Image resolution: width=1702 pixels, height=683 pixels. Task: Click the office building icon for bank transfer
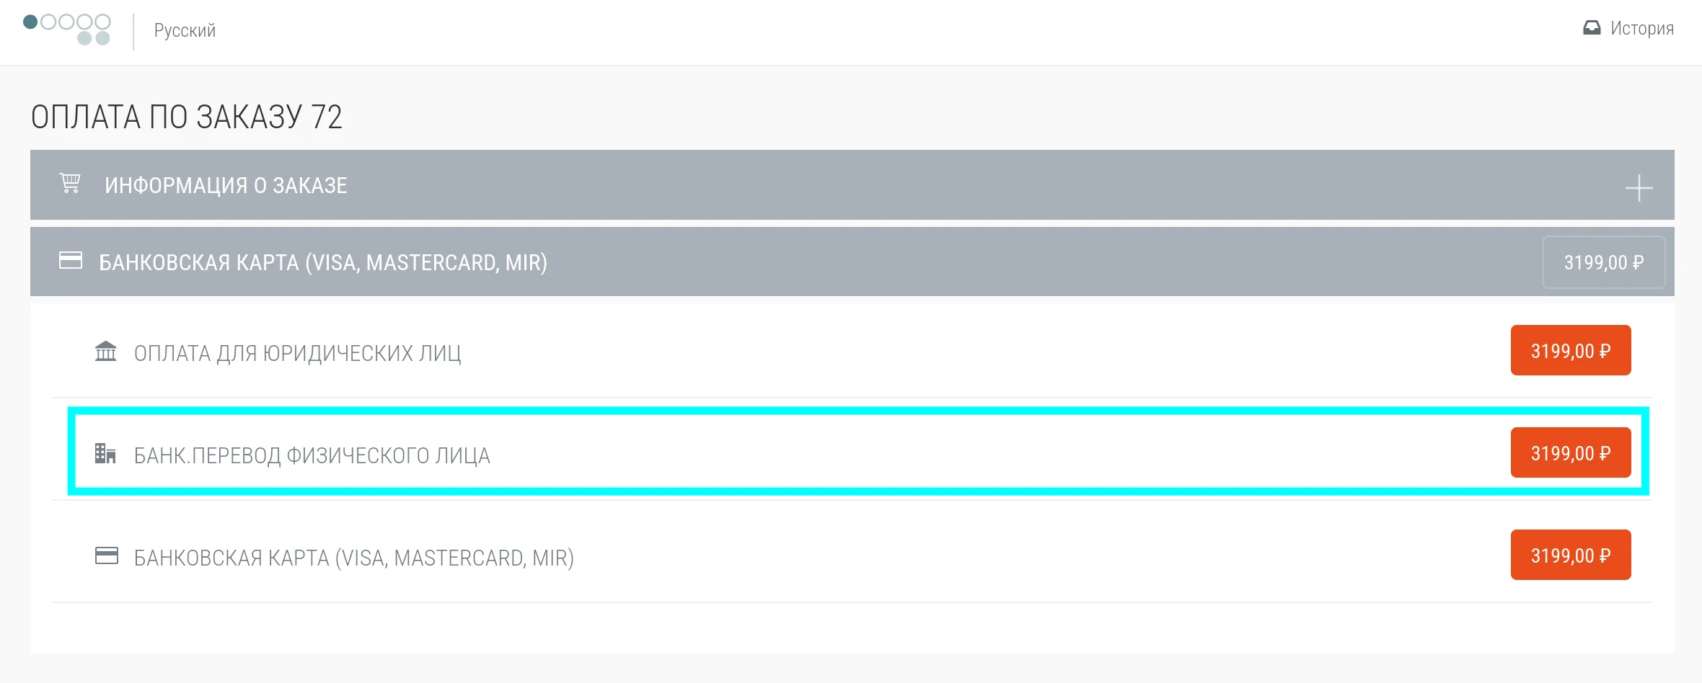[105, 454]
